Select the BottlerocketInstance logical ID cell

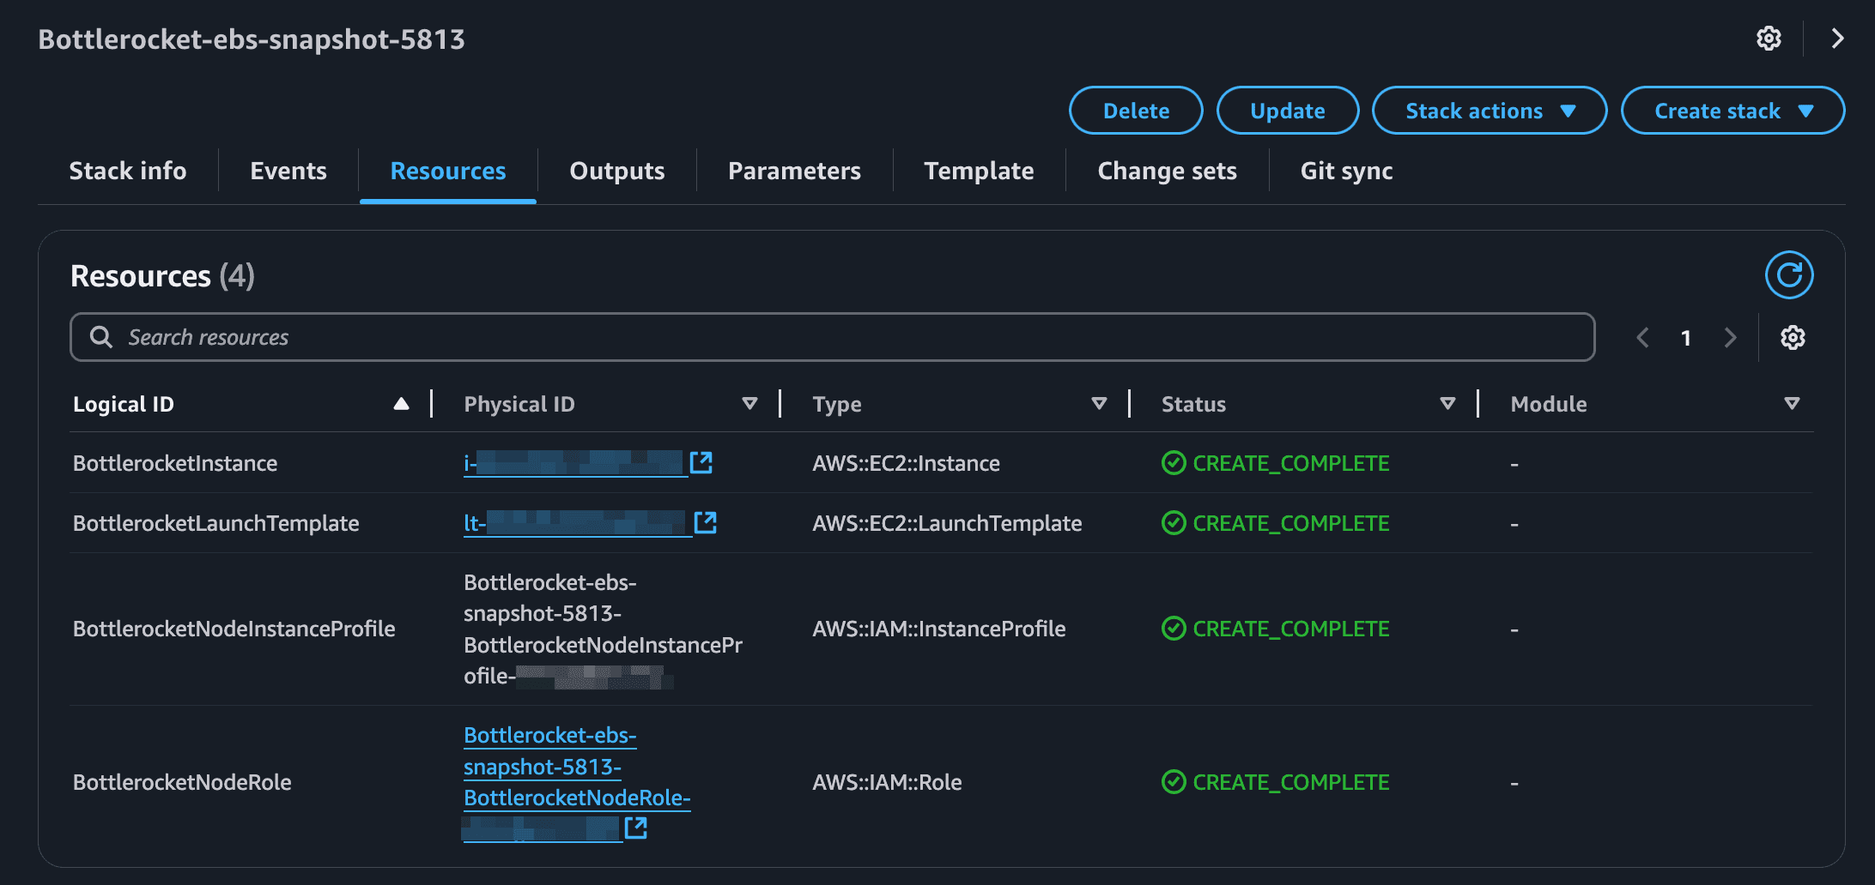pos(175,463)
